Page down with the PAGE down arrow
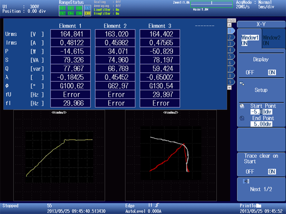The width and height of the screenshot is (286, 214). (229, 88)
